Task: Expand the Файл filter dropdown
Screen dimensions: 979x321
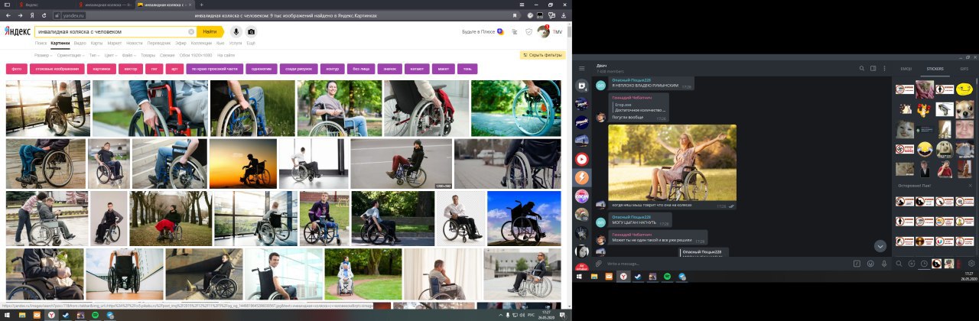Action: tap(129, 55)
